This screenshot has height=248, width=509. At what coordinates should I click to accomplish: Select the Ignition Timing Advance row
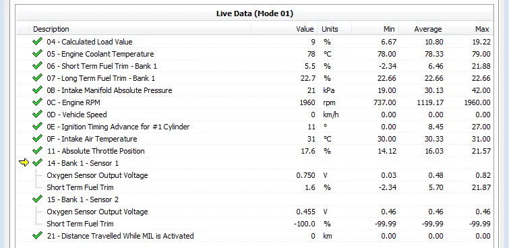[x=255, y=127]
